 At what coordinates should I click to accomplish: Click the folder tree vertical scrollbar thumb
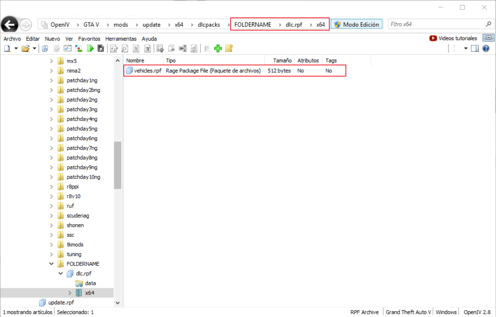pyautogui.click(x=118, y=165)
